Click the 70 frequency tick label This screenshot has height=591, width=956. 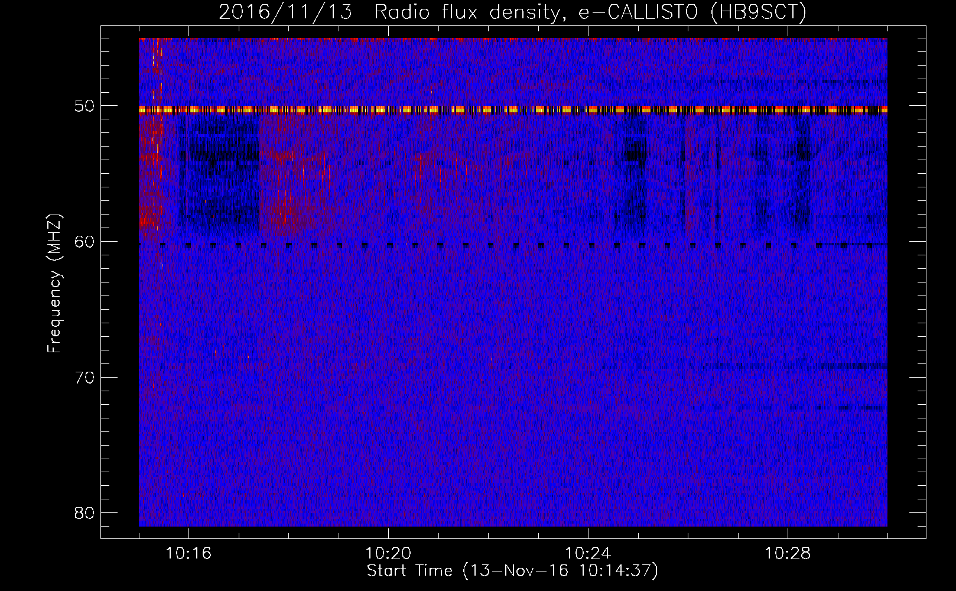click(x=85, y=377)
